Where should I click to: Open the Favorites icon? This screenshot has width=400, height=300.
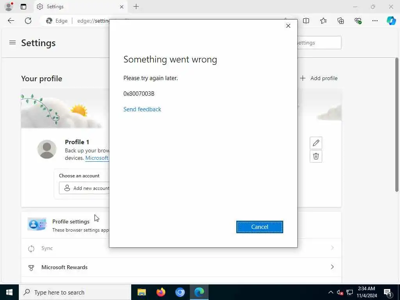point(323,21)
